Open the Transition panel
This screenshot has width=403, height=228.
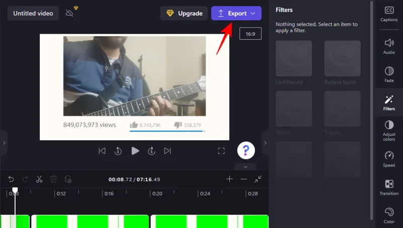pyautogui.click(x=389, y=187)
